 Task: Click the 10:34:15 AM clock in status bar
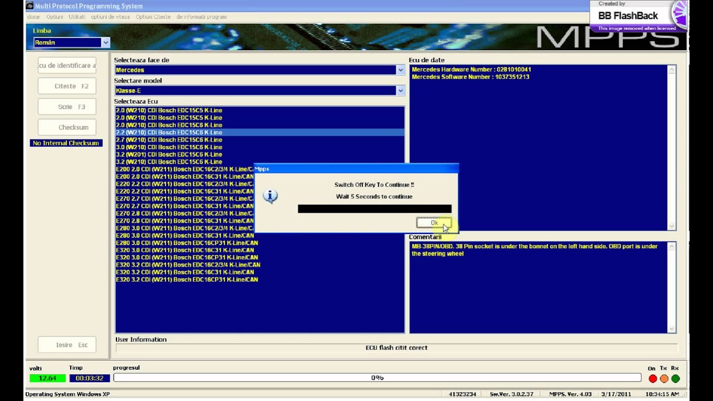pyautogui.click(x=662, y=394)
